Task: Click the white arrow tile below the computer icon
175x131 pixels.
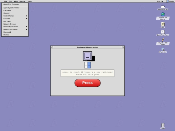Action: pos(86,65)
